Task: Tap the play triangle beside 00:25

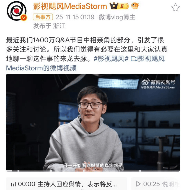Action: point(138,184)
